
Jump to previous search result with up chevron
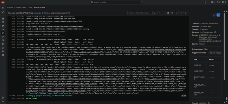click(x=159, y=13)
